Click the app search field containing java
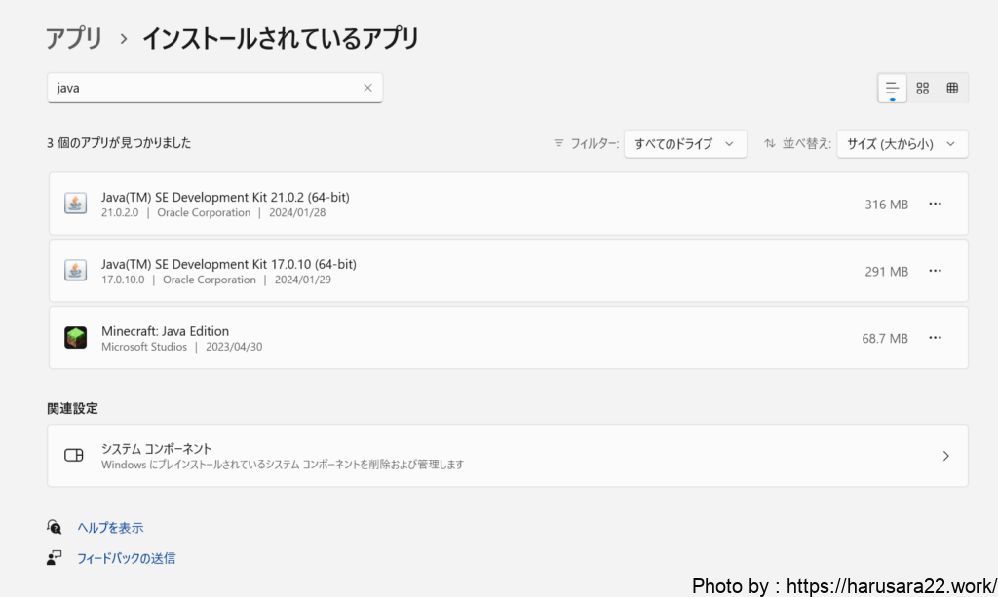The height and width of the screenshot is (597, 998). (x=205, y=88)
